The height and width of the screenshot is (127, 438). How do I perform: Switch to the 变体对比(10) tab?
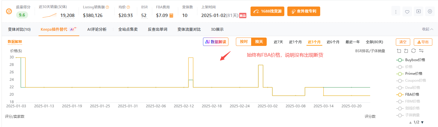tap(19, 29)
